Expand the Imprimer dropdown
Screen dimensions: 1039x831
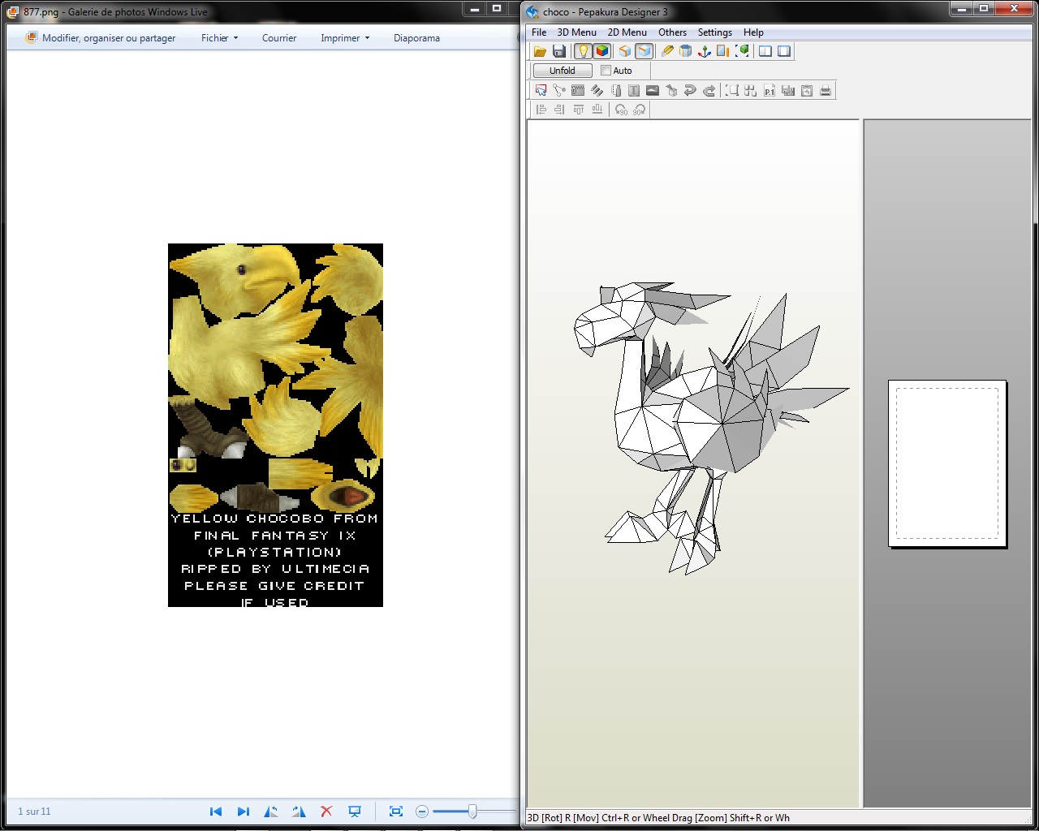click(x=345, y=38)
